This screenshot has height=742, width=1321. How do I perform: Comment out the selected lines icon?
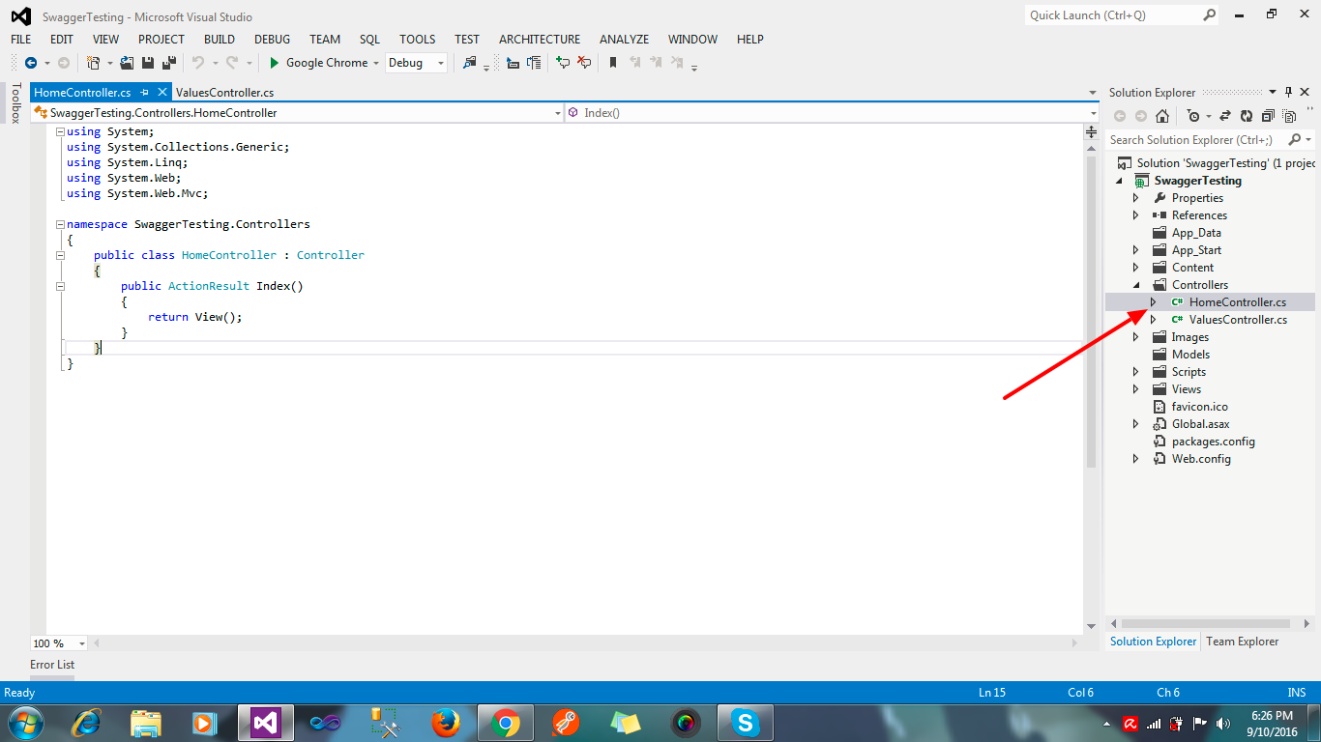coord(562,63)
